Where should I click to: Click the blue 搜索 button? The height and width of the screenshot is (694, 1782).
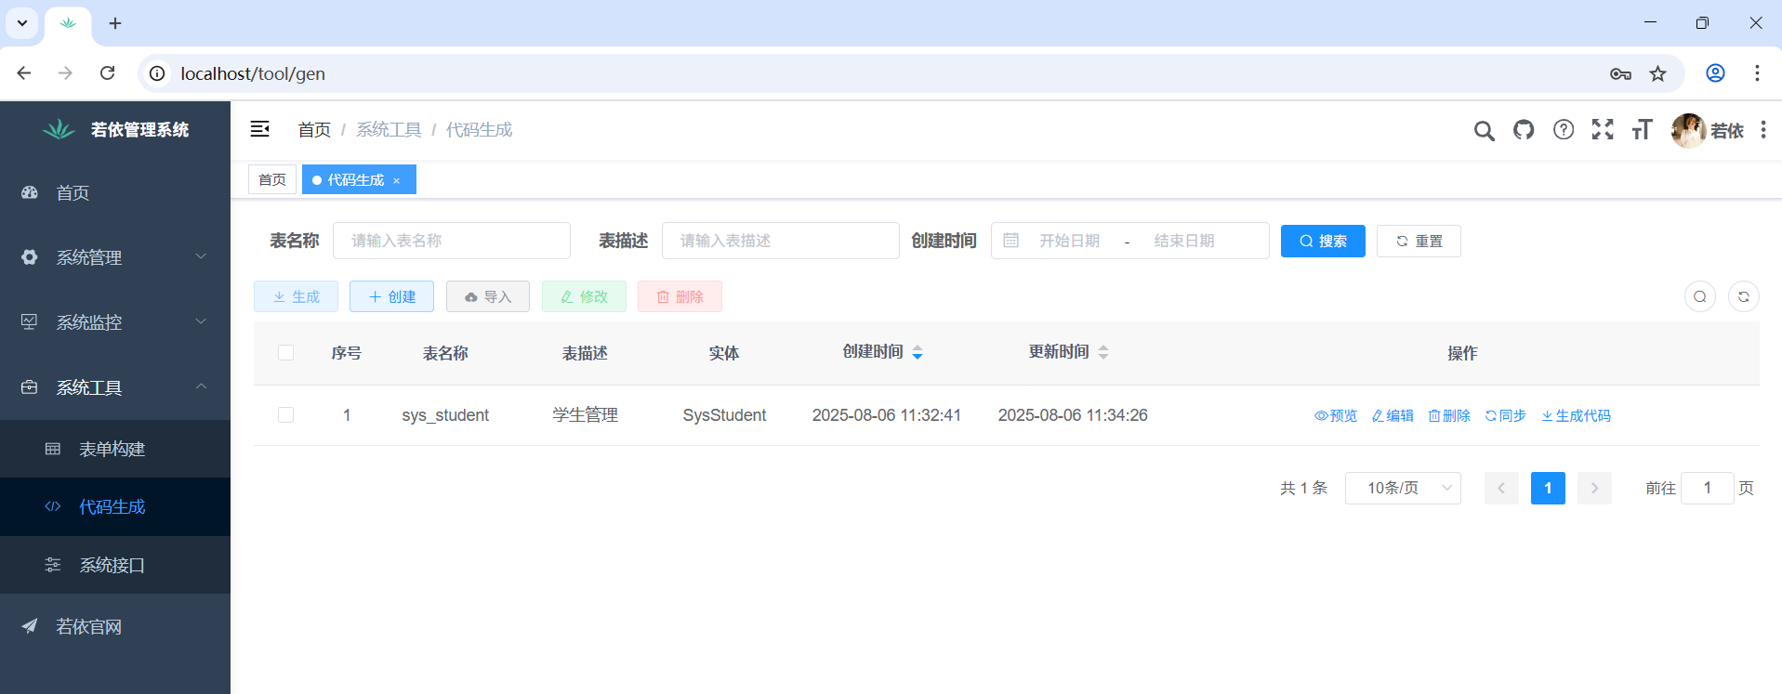click(x=1323, y=241)
